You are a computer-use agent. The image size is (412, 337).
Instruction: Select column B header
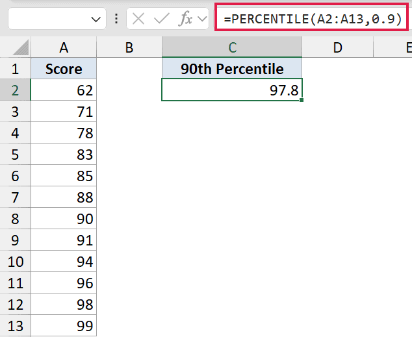coord(129,47)
